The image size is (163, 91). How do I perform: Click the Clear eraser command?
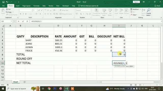(x=134, y=15)
